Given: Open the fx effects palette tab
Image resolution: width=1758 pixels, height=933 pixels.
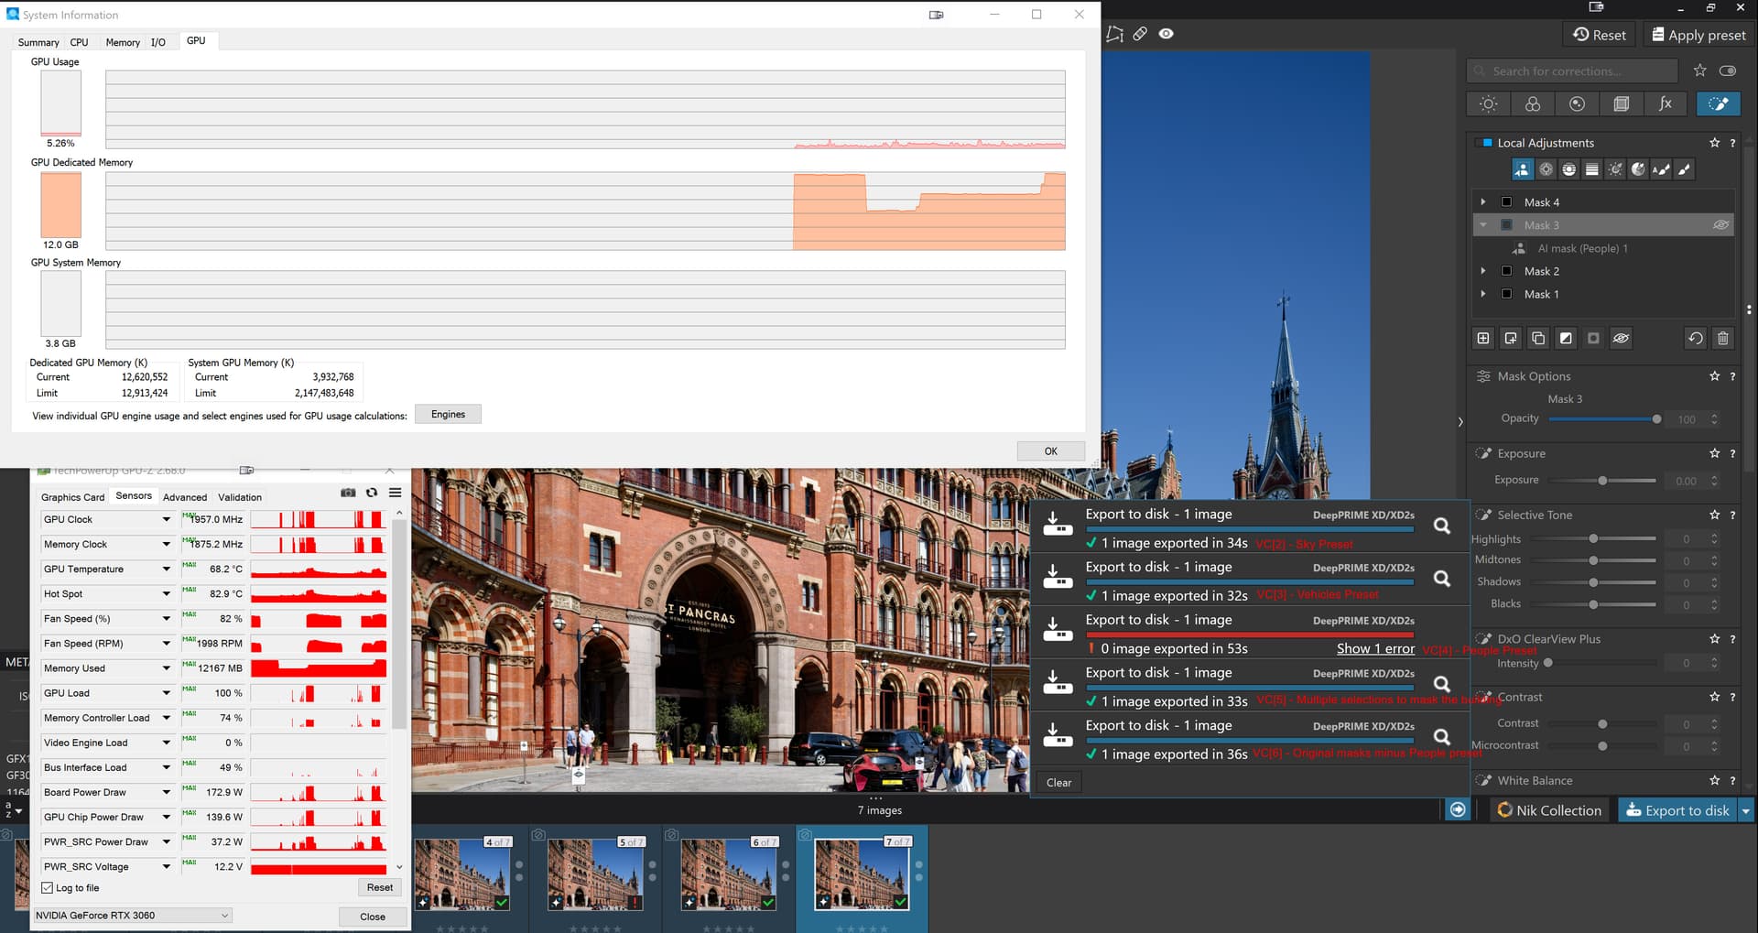Looking at the screenshot, I should [1666, 104].
